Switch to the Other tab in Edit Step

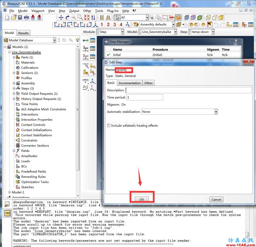click(x=148, y=83)
